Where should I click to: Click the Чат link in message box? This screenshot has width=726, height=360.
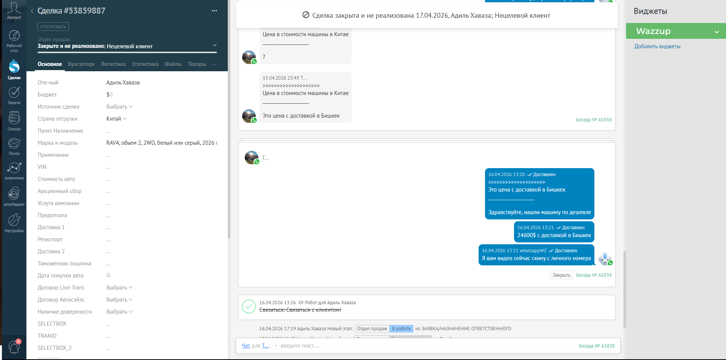point(246,346)
